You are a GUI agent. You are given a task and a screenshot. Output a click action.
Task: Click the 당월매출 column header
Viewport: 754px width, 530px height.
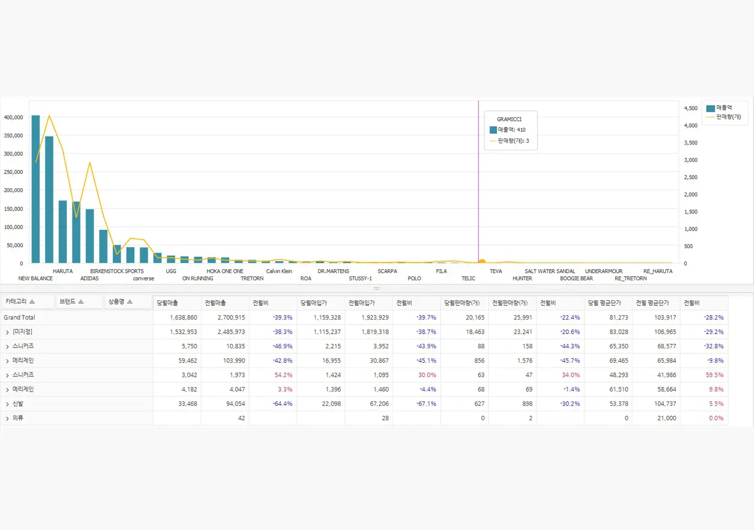167,303
